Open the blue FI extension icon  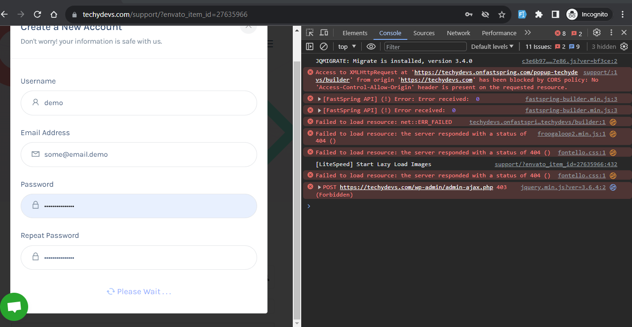click(522, 15)
